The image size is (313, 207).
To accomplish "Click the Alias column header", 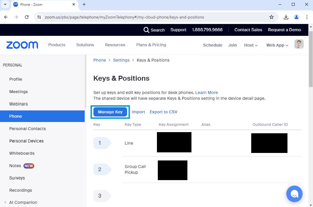I will click(206, 124).
